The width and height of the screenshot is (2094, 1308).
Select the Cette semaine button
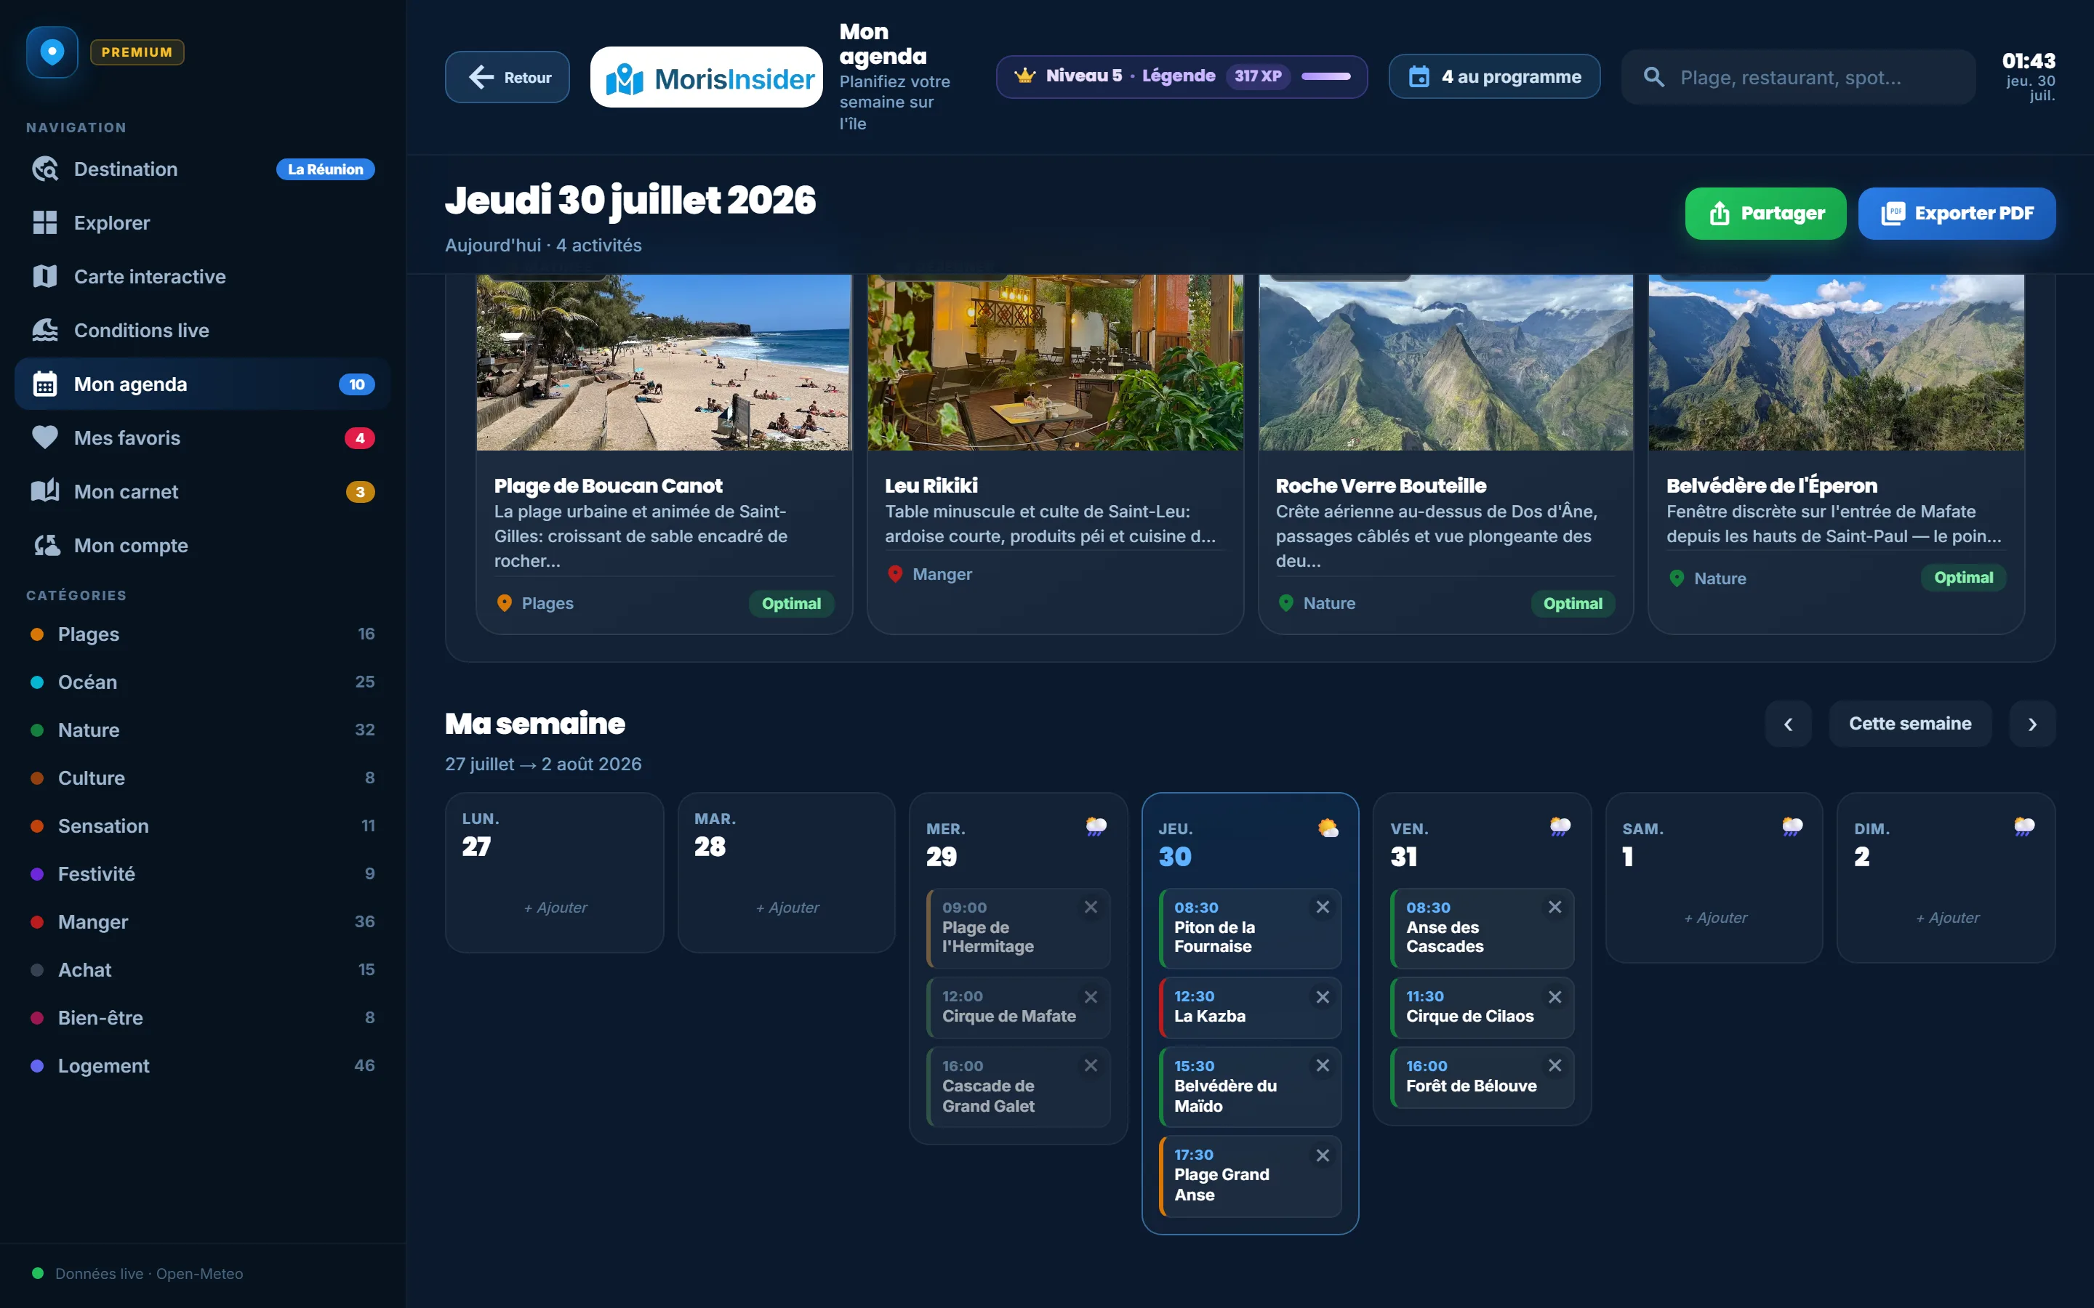pyautogui.click(x=1910, y=723)
